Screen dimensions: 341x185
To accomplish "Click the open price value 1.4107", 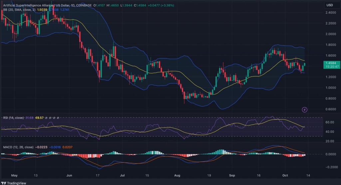I will point(100,5).
